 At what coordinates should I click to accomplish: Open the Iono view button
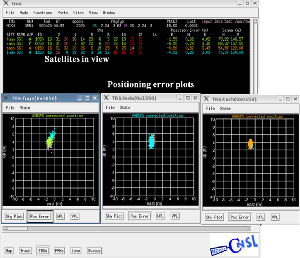click(x=76, y=251)
